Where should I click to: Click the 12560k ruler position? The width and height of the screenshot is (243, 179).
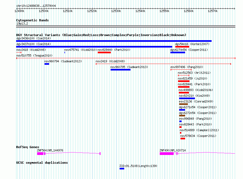[189, 11]
